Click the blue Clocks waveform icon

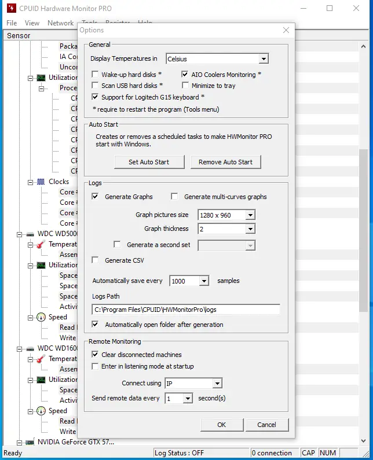tap(41, 182)
